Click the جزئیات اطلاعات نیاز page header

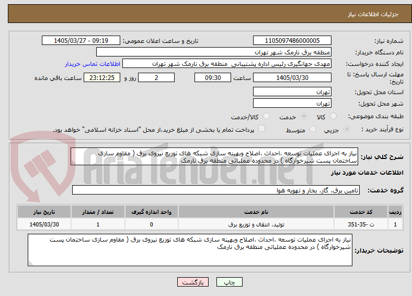[373, 14]
